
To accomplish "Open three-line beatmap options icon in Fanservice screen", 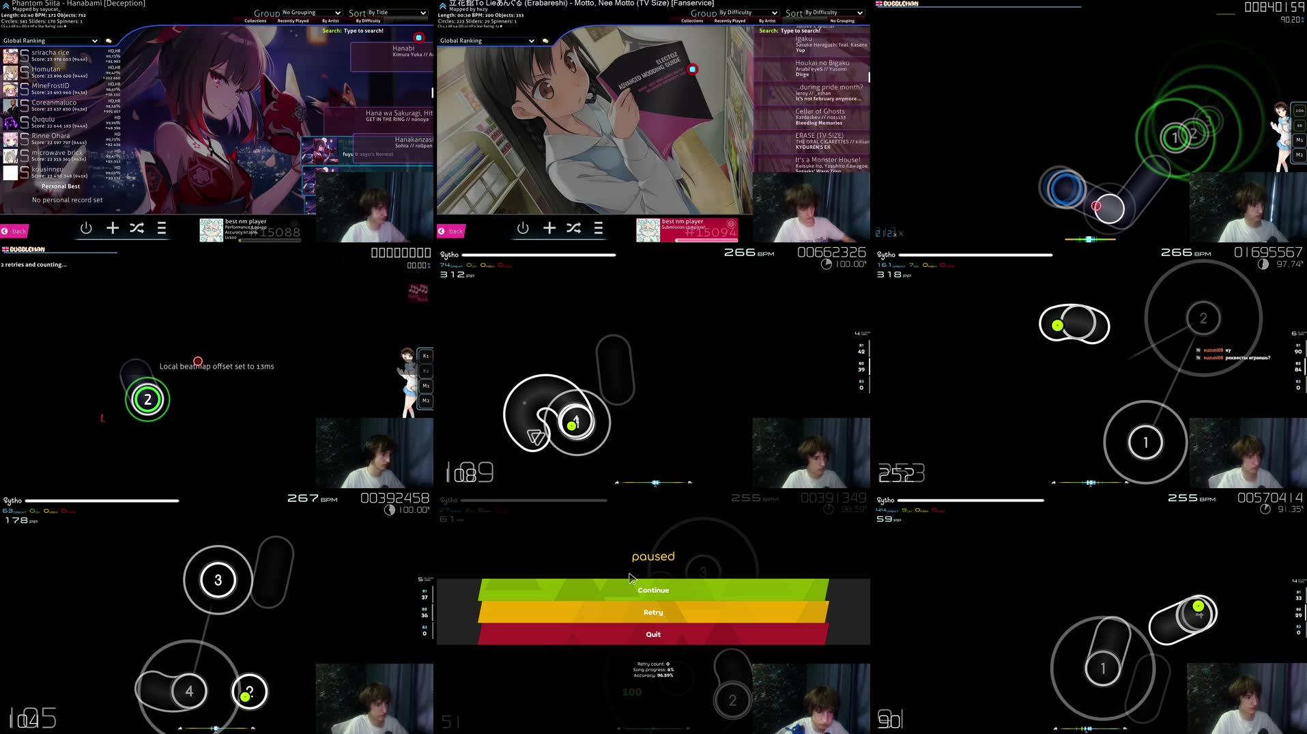I will (598, 229).
